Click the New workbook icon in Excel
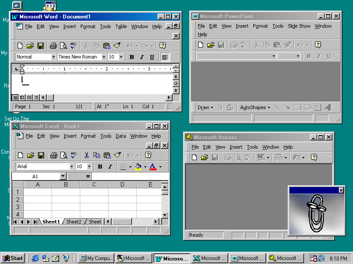The image size is (353, 264). [x=20, y=155]
